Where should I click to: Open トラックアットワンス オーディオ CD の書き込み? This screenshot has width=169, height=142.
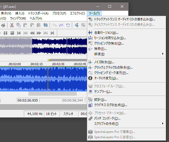point(127,19)
